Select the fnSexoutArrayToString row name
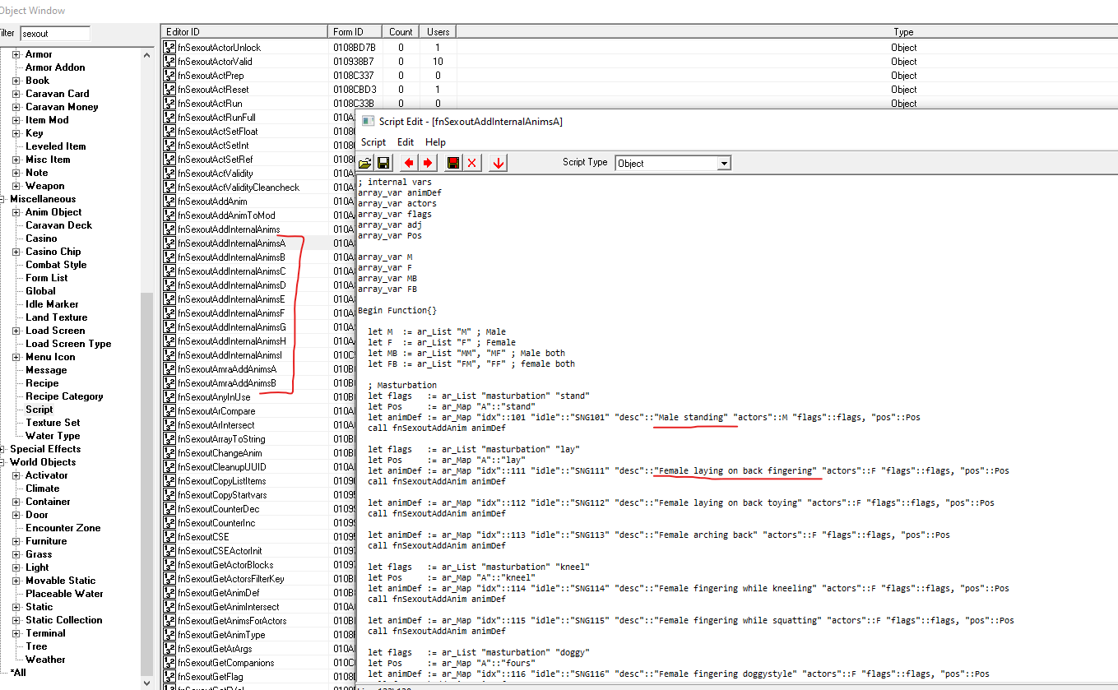The width and height of the screenshot is (1118, 690). coord(221,439)
